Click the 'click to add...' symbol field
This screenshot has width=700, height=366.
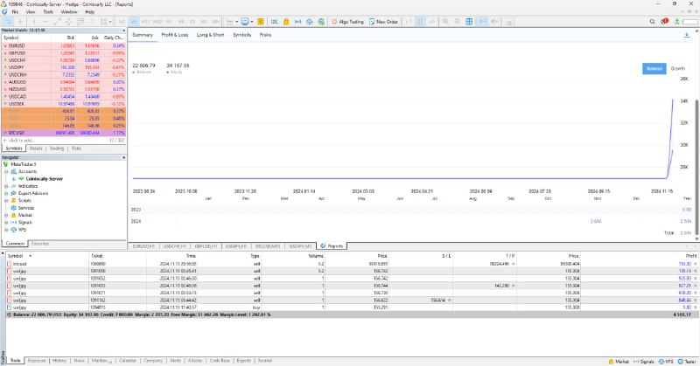click(21, 141)
